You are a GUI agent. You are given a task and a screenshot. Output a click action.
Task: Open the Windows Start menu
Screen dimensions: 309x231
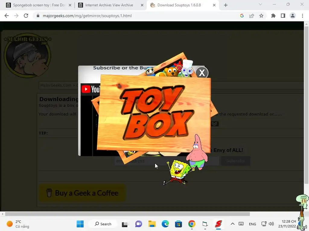80,224
